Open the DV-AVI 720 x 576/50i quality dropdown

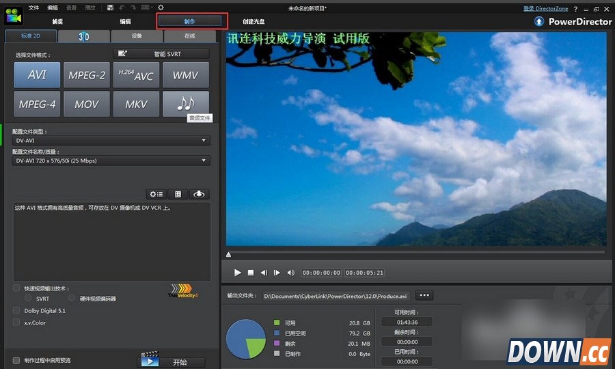(111, 161)
